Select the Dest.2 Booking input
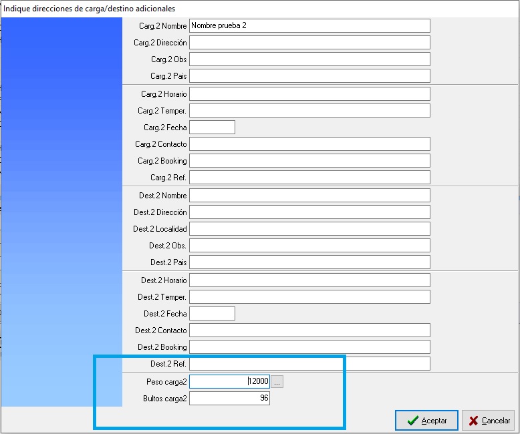520x434 pixels. point(309,347)
